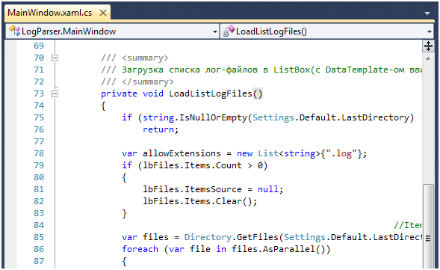This screenshot has width=440, height=270.
Task: Click the 'return' keyword on line 76
Action: pos(158,129)
